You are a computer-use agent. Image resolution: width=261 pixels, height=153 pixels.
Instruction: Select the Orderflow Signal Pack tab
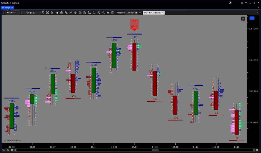pyautogui.click(x=154, y=12)
